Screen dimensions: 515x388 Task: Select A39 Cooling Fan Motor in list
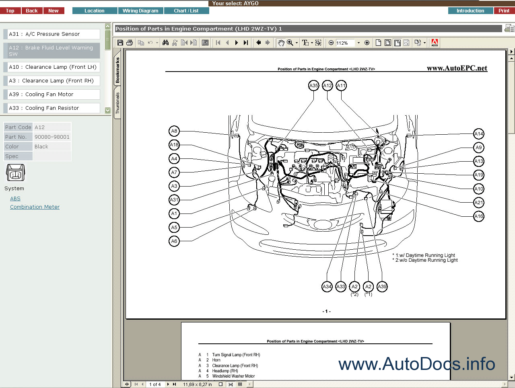coord(51,94)
